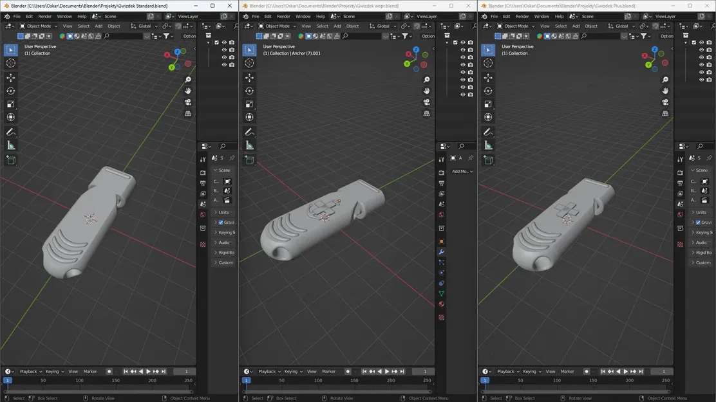Screen dimensions: 716x402
Task: Click the Annotate tool in Gwizdek wopr window
Action: (250, 132)
